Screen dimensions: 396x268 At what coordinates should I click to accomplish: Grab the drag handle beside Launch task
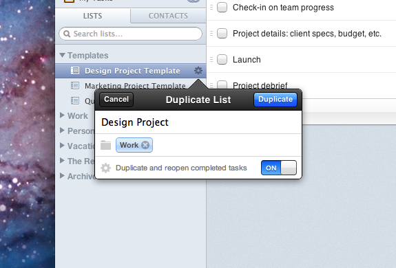[x=211, y=60]
